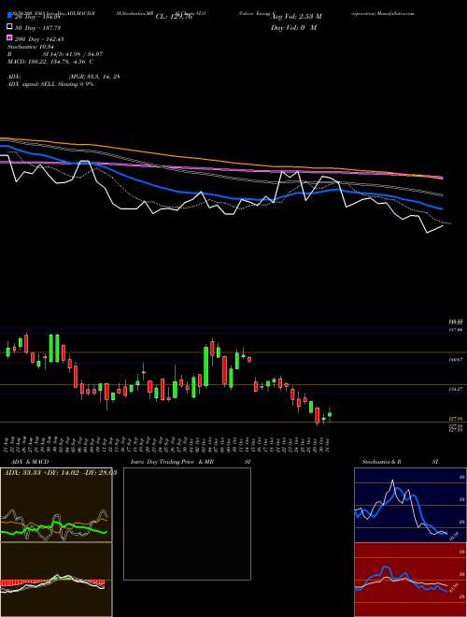This screenshot has height=617, width=467.
Task: Click the 'Day Vol: 0 M' label
Action: 294,28
